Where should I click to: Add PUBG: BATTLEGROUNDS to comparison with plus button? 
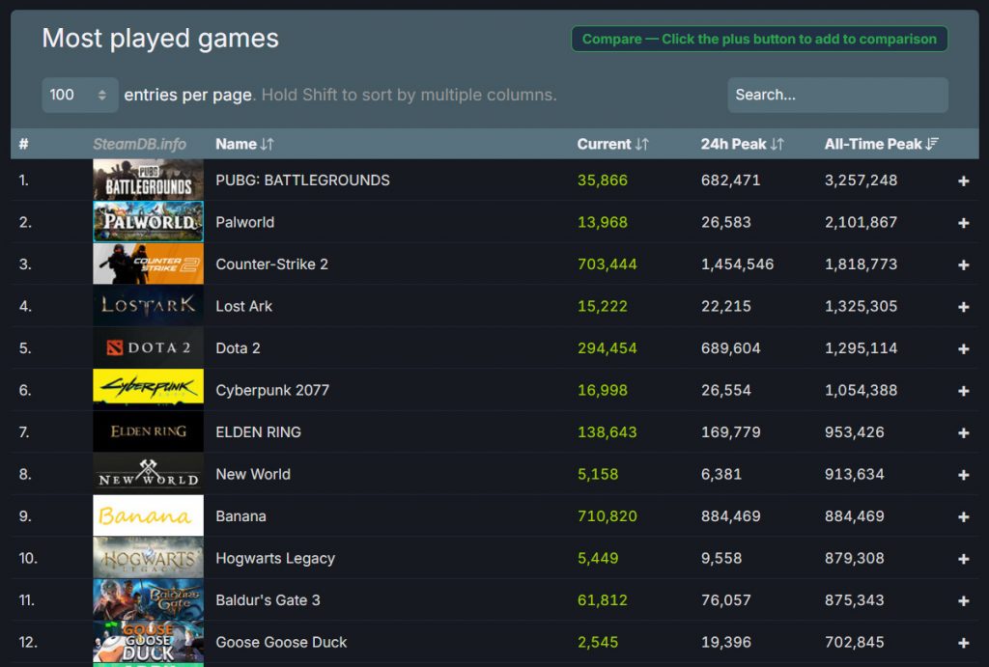point(962,180)
